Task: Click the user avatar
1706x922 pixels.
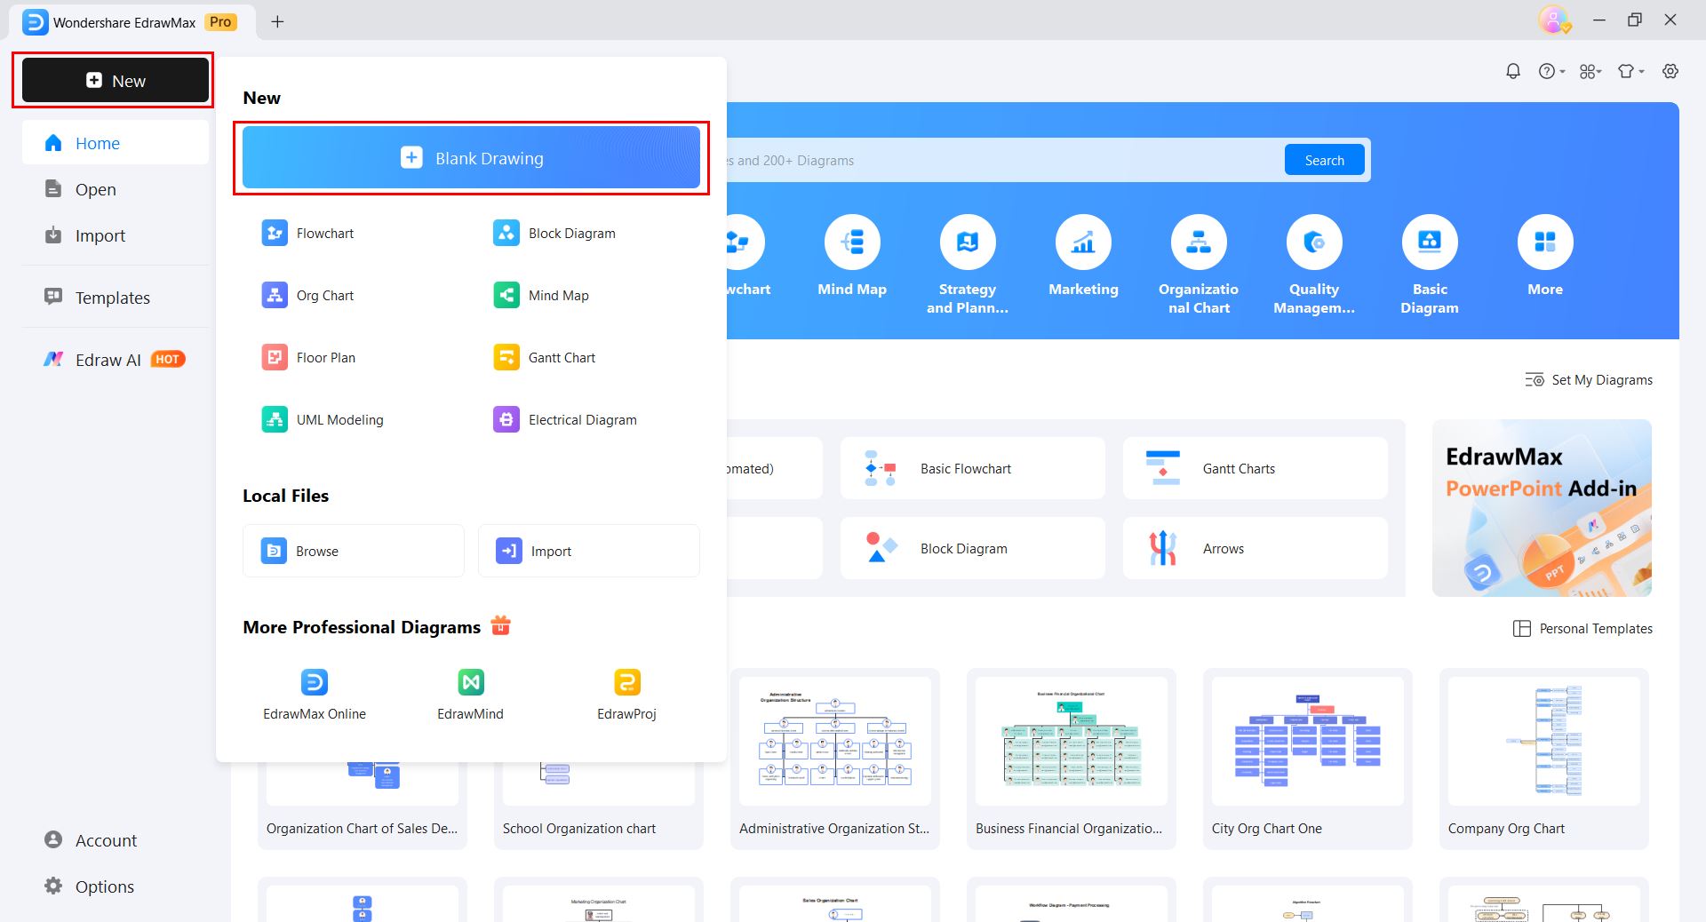Action: tap(1553, 20)
